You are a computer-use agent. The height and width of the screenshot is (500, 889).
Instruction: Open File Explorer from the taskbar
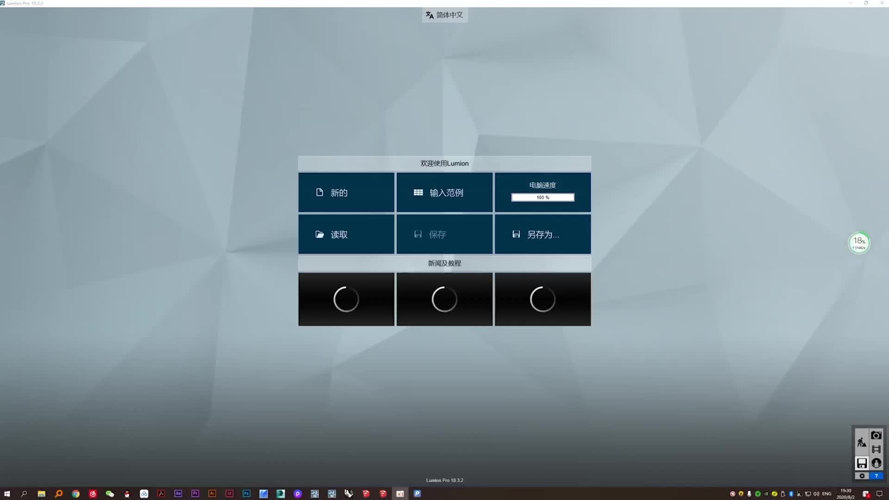pos(41,494)
